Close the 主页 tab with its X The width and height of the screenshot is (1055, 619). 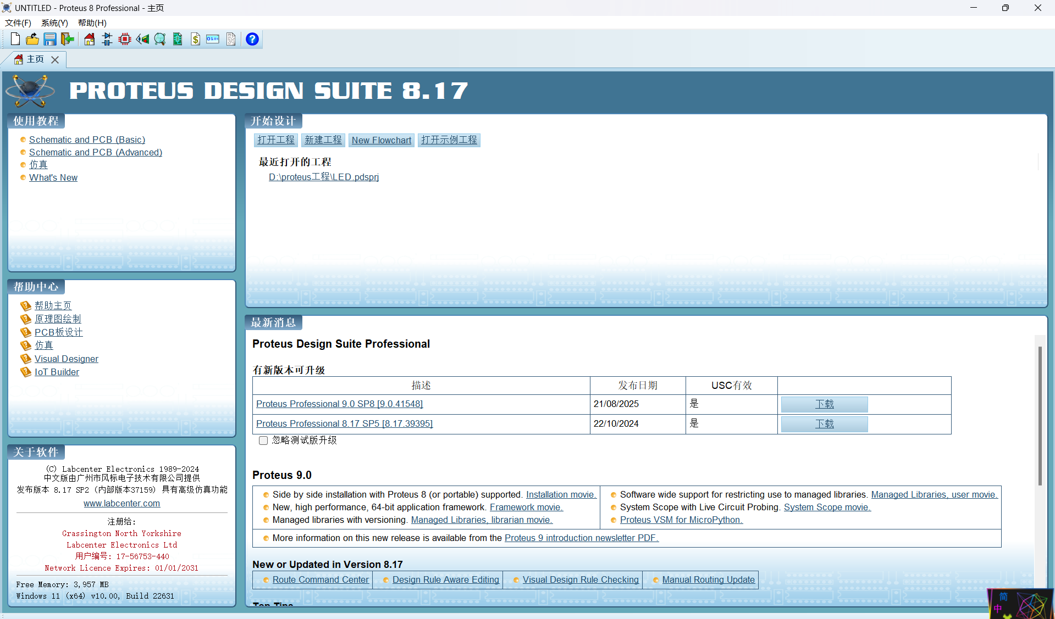[x=55, y=60]
